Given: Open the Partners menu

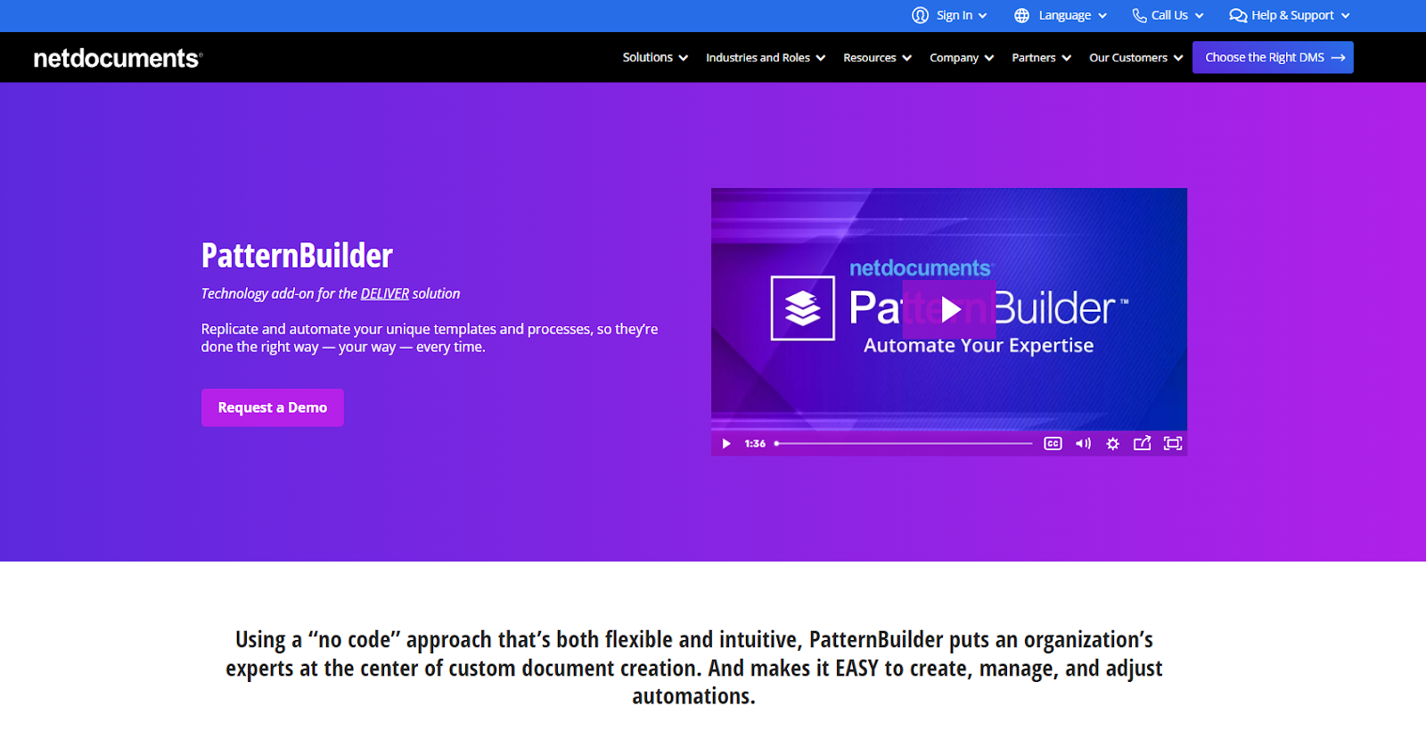Looking at the screenshot, I should [1034, 58].
